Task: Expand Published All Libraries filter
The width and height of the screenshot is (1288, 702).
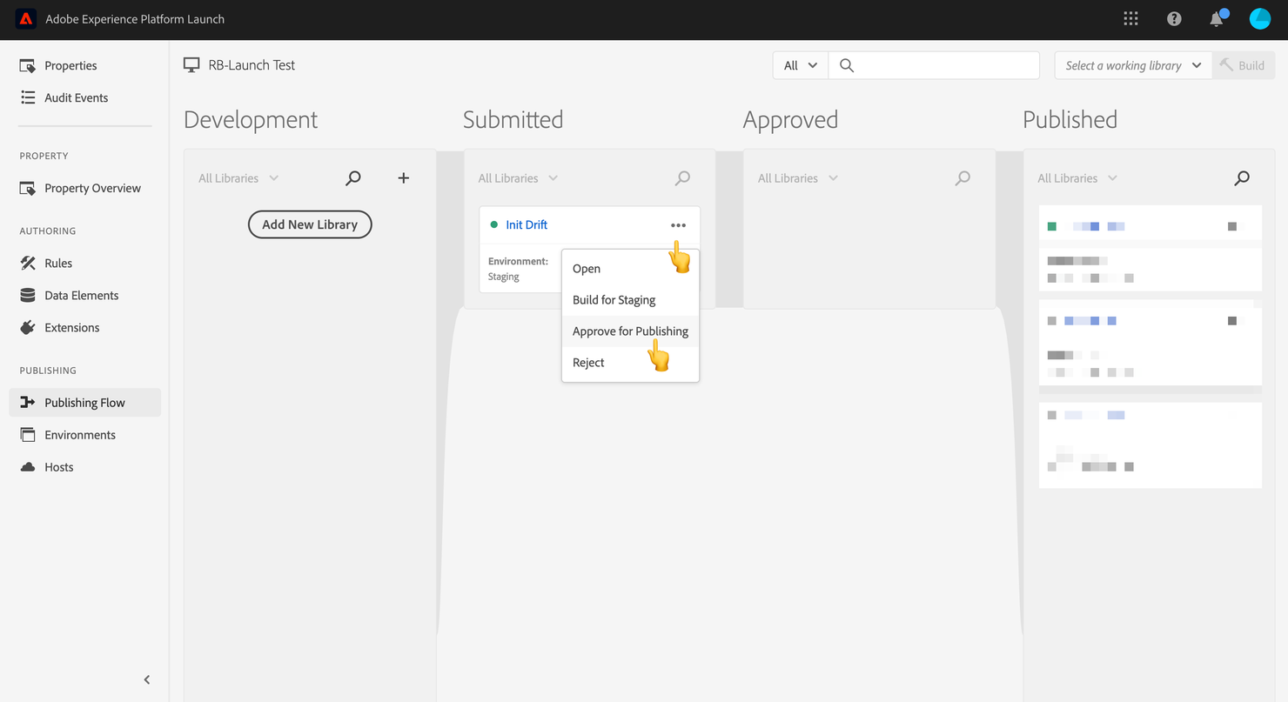Action: click(1077, 178)
